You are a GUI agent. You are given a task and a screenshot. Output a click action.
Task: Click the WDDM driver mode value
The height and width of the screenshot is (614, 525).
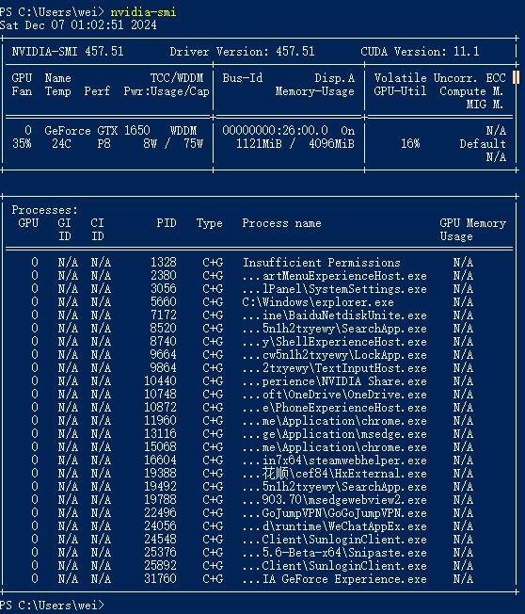pyautogui.click(x=183, y=130)
